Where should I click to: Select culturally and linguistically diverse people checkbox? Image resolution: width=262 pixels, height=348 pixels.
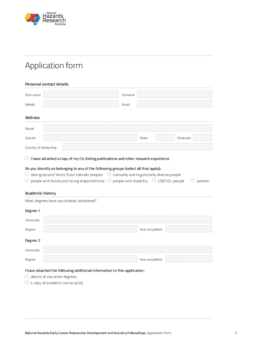109,174
